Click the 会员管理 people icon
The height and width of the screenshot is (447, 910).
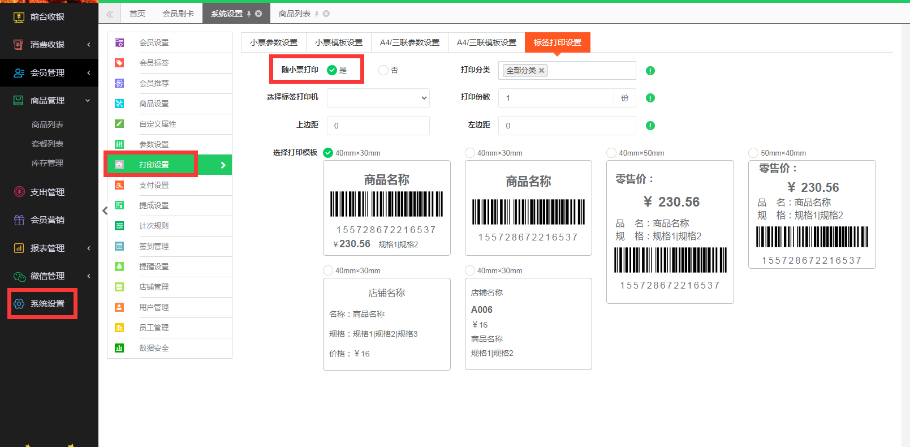click(x=19, y=73)
